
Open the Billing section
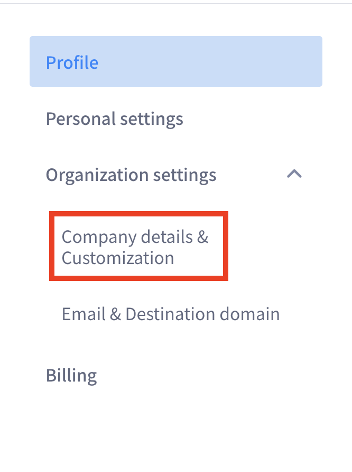click(71, 375)
